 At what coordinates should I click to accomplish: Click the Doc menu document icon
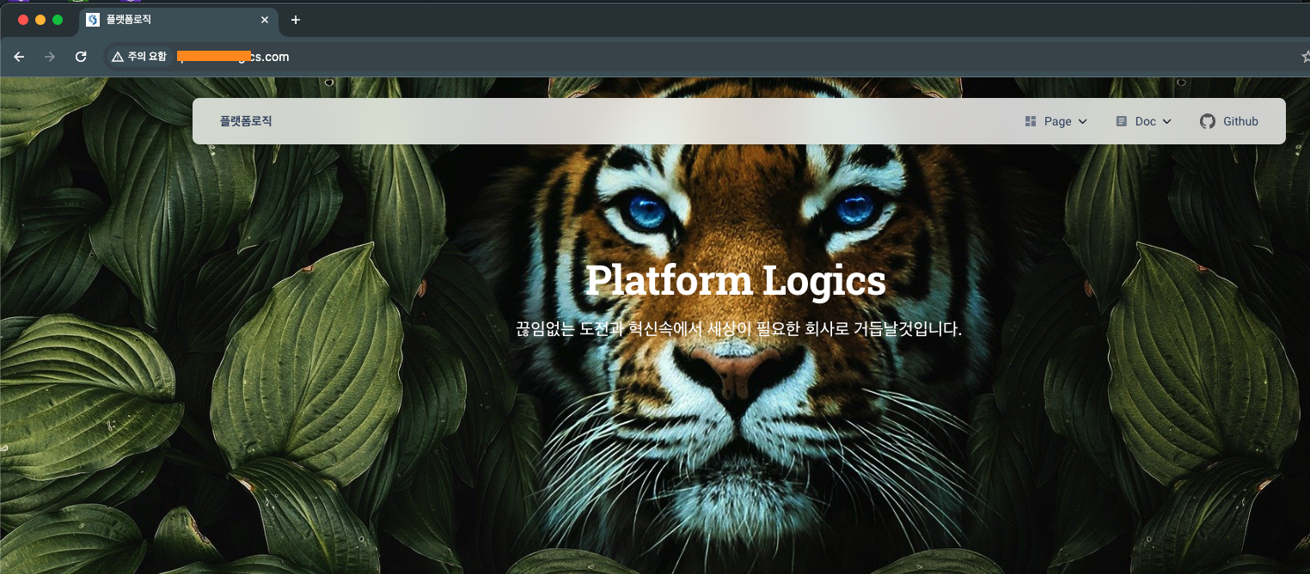coord(1121,121)
